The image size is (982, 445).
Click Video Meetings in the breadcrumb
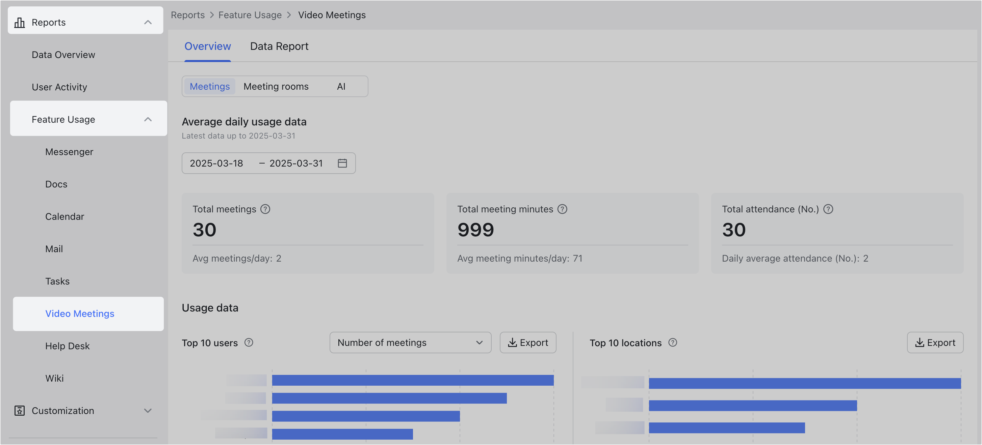tap(332, 15)
